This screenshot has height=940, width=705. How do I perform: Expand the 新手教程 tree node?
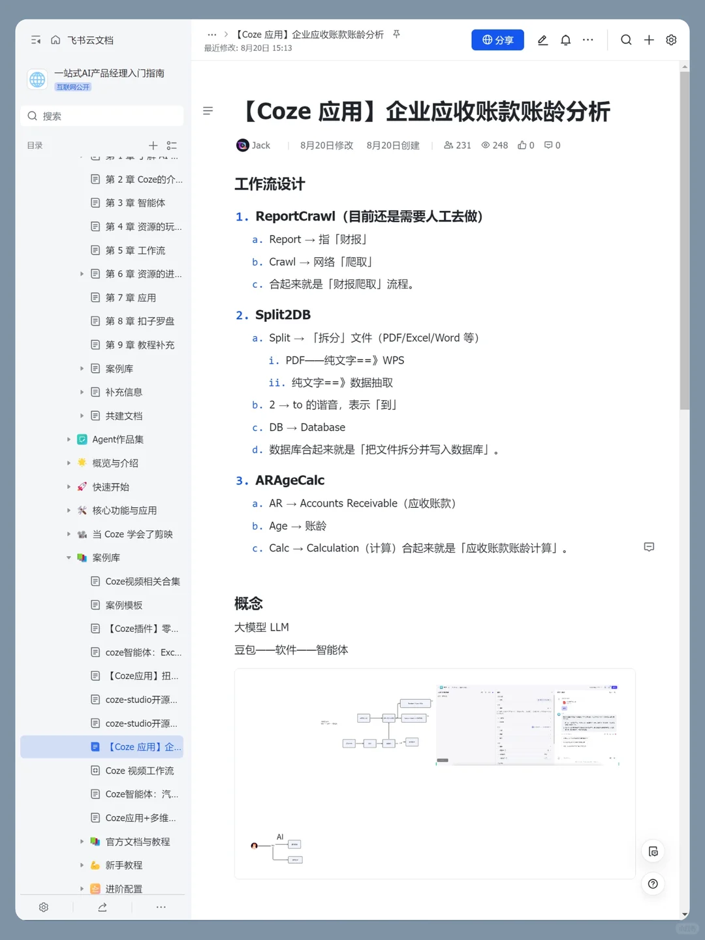click(x=82, y=865)
